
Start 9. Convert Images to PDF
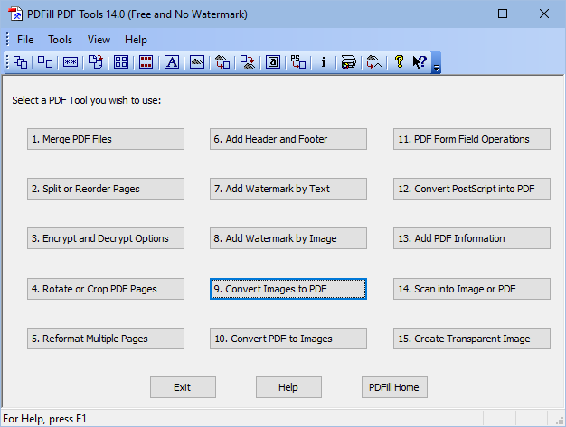click(288, 289)
